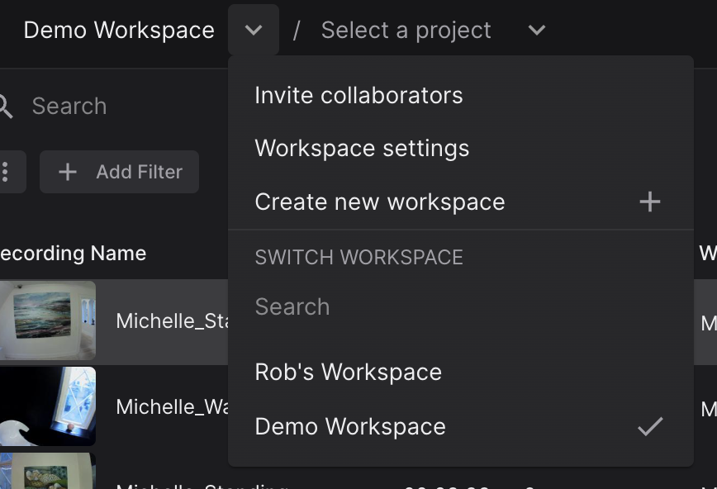Focus the Switch Workspace search field
717x489 pixels.
(x=460, y=306)
